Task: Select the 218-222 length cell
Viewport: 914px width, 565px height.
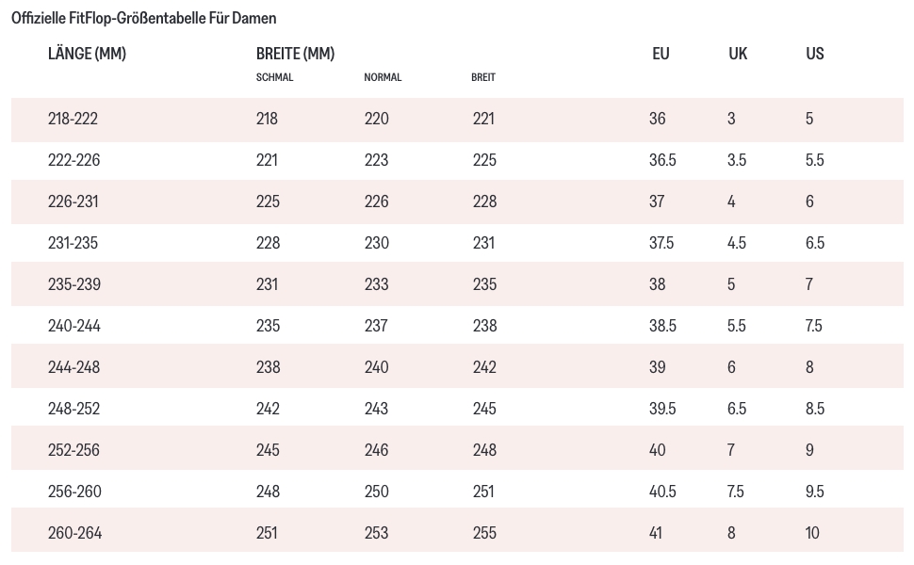Action: 73,119
